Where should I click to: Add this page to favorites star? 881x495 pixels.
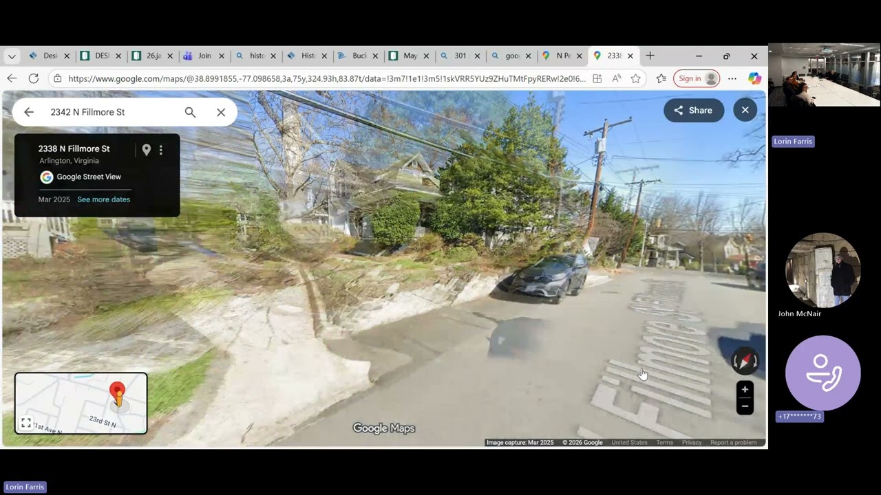tap(635, 78)
